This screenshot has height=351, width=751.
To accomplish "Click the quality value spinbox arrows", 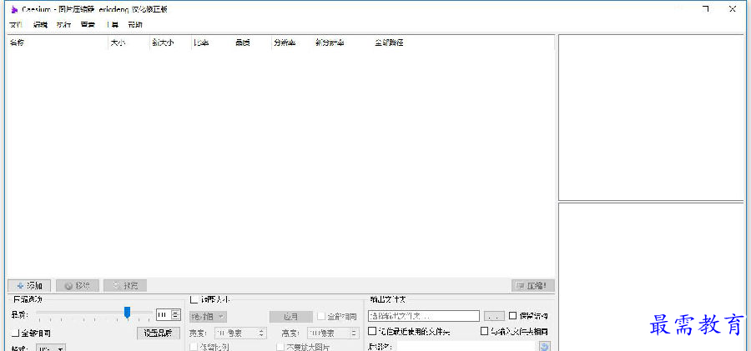I will click(x=176, y=314).
